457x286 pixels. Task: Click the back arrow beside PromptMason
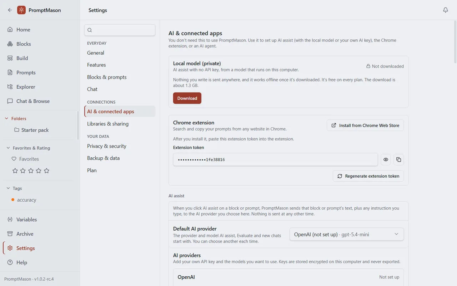[10, 10]
